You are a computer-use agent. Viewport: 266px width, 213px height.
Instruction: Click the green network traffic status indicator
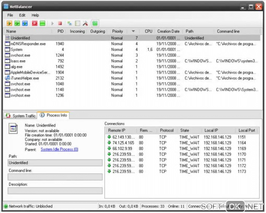coord(6,206)
